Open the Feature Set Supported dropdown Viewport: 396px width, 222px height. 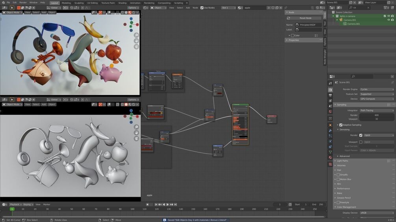[377, 94]
